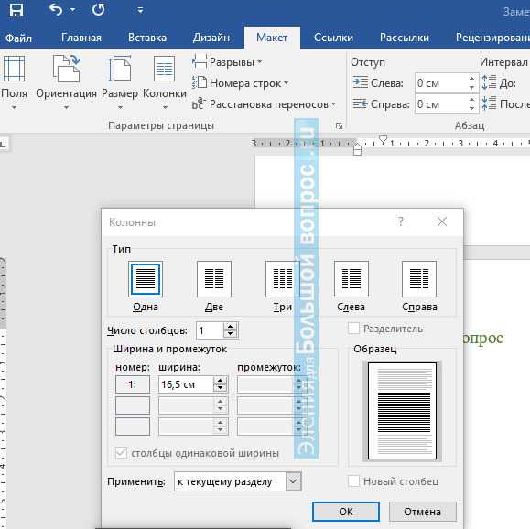The image size is (530, 529).
Task: Open the Поля margins menu
Action: [x=15, y=82]
